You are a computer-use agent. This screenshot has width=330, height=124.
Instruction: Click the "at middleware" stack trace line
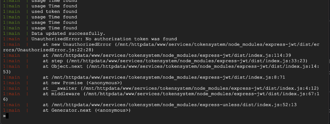tap(181, 94)
